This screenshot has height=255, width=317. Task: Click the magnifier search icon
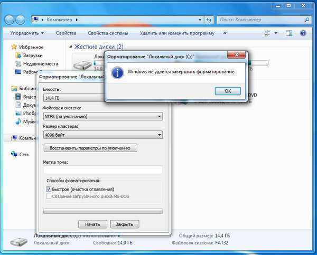(306, 20)
